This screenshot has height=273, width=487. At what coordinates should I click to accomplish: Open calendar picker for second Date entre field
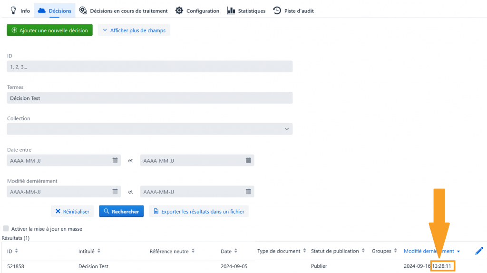pos(248,161)
